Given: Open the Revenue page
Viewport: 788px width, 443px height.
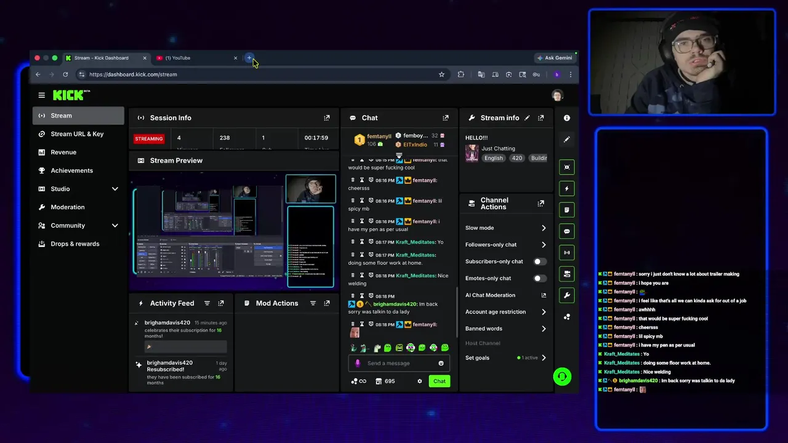Looking at the screenshot, I should point(78,152).
